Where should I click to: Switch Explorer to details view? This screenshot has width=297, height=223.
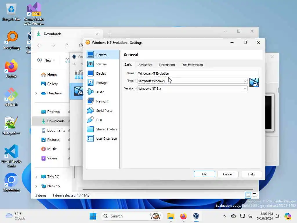pyautogui.click(x=248, y=195)
